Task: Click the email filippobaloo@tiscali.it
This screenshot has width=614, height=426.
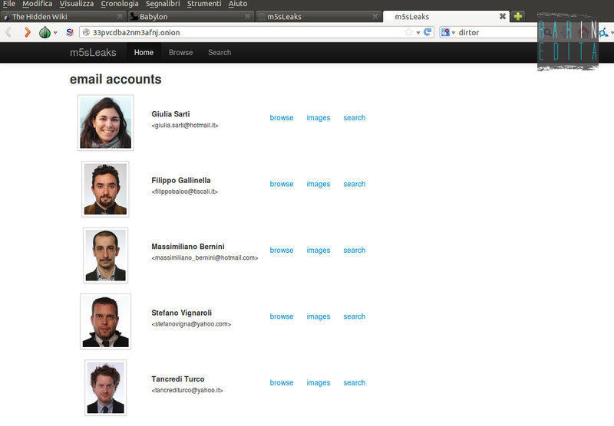Action: (184, 192)
